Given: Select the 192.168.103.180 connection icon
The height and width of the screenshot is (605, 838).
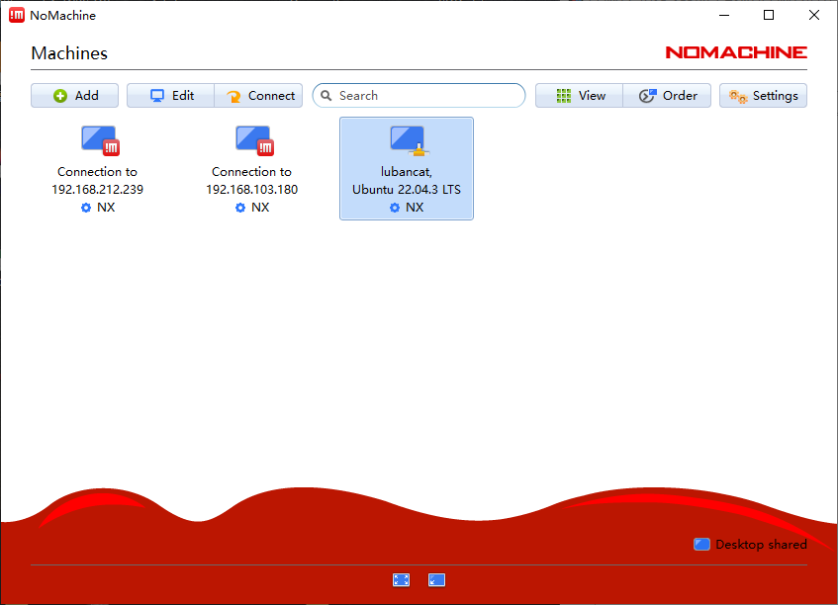Looking at the screenshot, I should pos(252,140).
